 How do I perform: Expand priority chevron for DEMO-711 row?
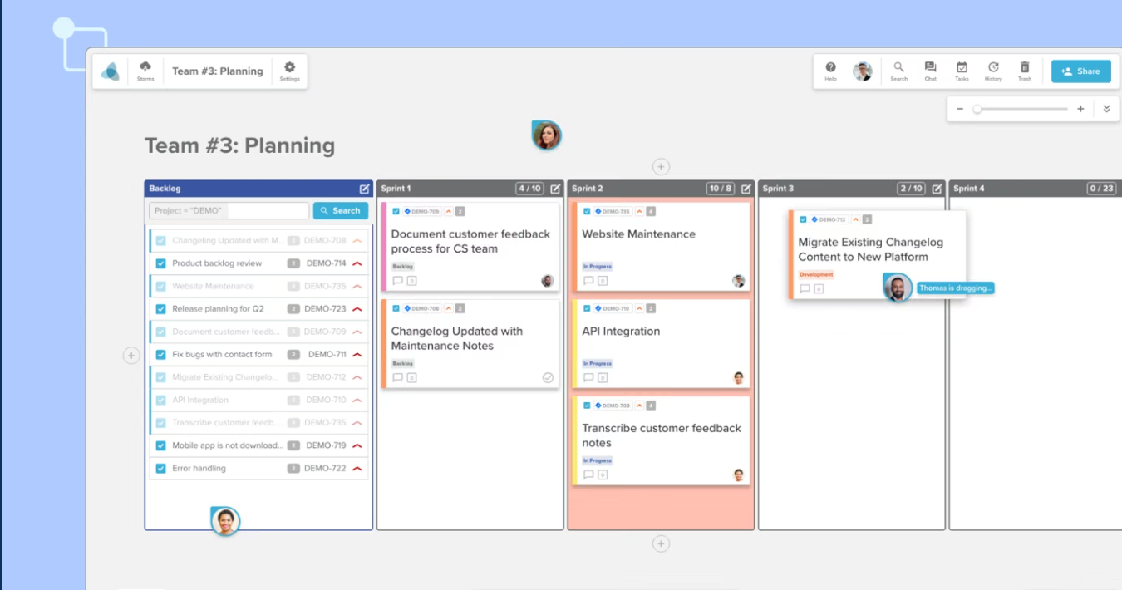tap(357, 355)
